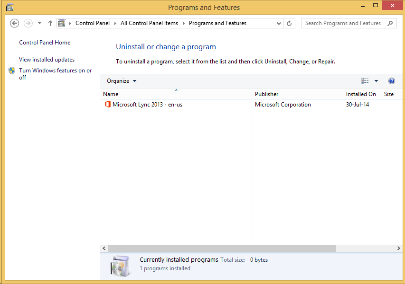Go to Control Panel Home
The image size is (405, 284).
[x=45, y=43]
